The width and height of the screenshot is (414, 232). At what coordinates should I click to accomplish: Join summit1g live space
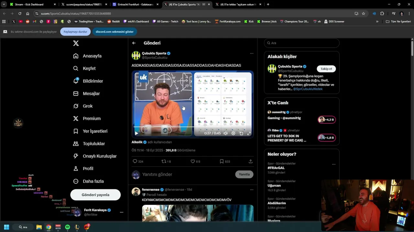327,120
